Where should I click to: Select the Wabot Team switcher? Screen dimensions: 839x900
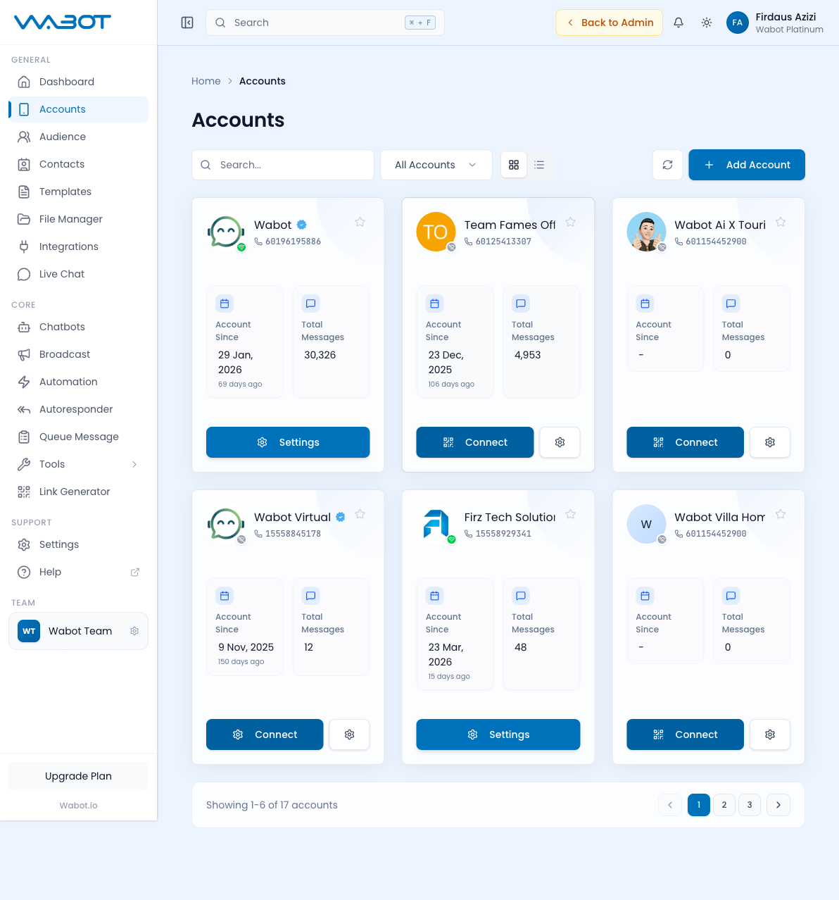click(78, 631)
